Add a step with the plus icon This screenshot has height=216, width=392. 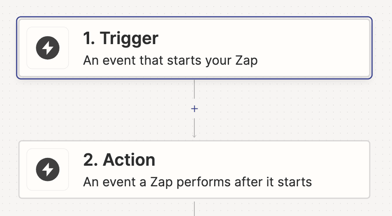[x=194, y=109]
